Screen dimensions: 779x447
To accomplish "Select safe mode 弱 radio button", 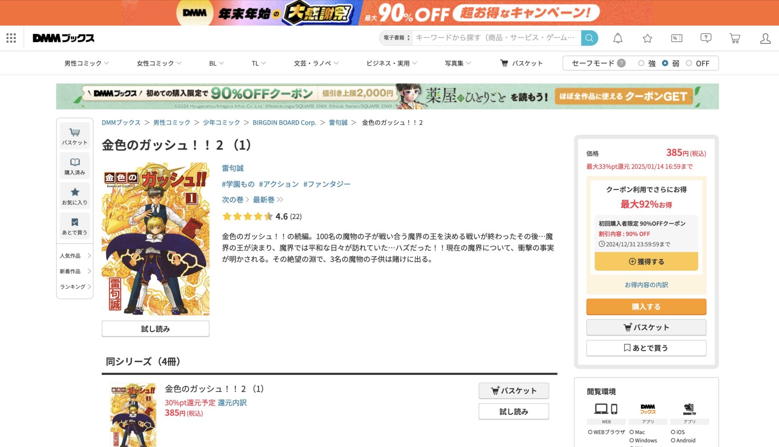I will point(665,63).
